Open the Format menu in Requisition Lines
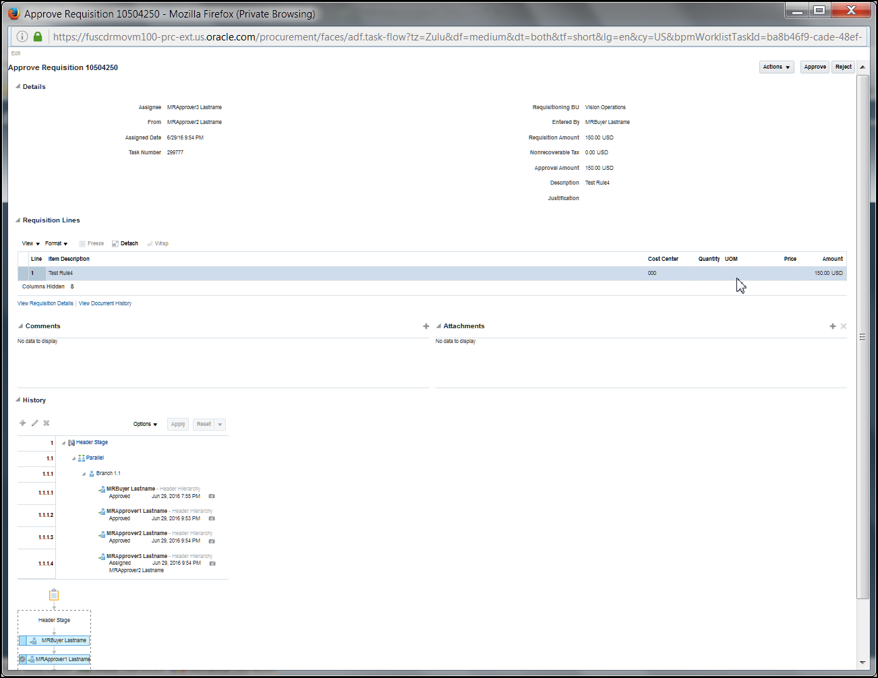The height and width of the screenshot is (678, 878). 56,243
